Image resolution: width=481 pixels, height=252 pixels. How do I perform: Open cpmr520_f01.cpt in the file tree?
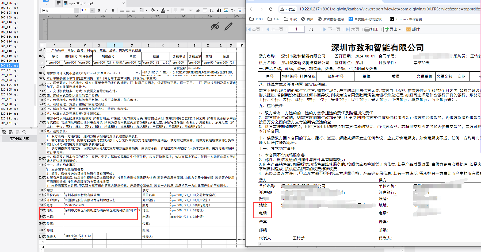tap(9, 70)
